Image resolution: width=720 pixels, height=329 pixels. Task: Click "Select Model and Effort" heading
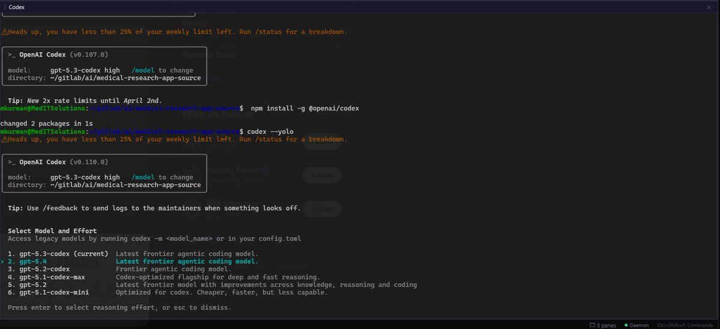52,231
